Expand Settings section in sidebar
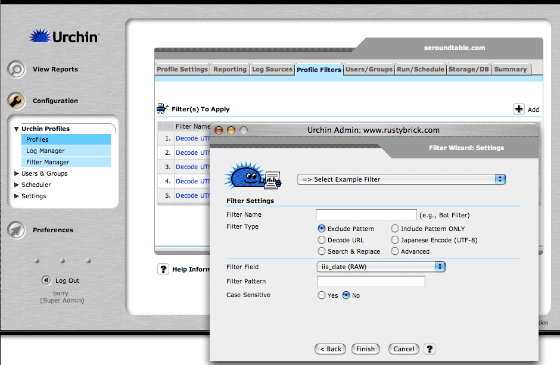The width and height of the screenshot is (560, 365). [16, 196]
